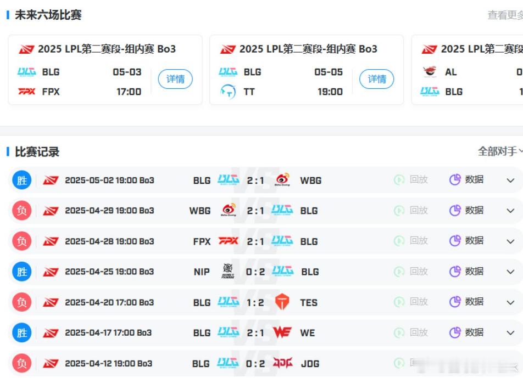
Task: Open 数据 stats link for 2025-04-20 match
Action: pos(474,302)
